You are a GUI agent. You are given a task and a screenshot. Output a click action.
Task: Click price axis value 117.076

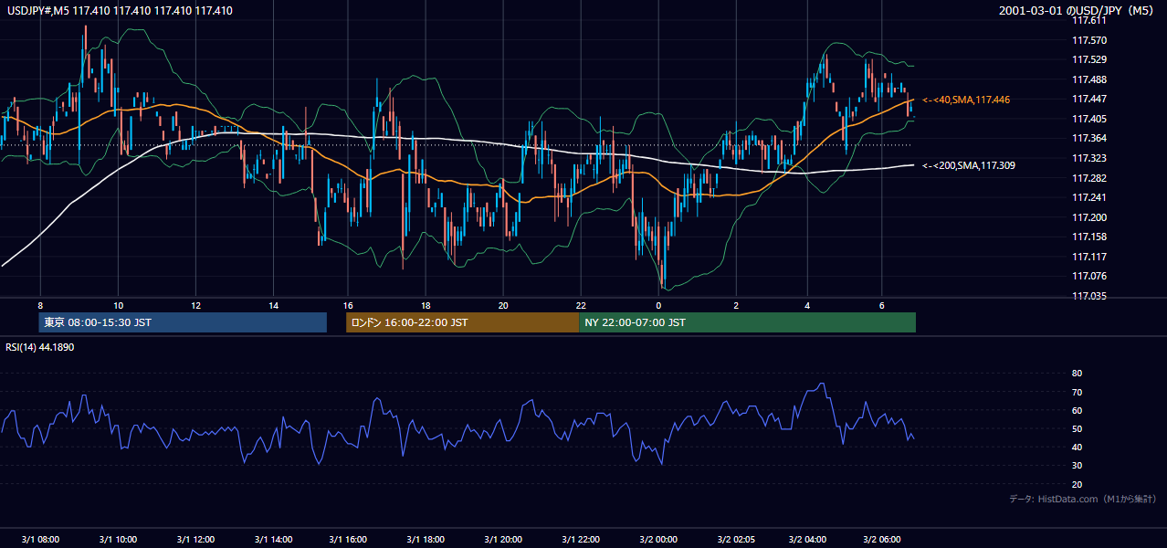click(x=1088, y=276)
